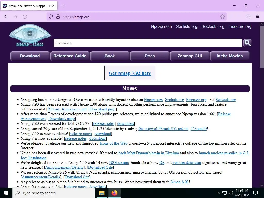
Task: Close the Nmap tab with its X
Action: [x=53, y=6]
